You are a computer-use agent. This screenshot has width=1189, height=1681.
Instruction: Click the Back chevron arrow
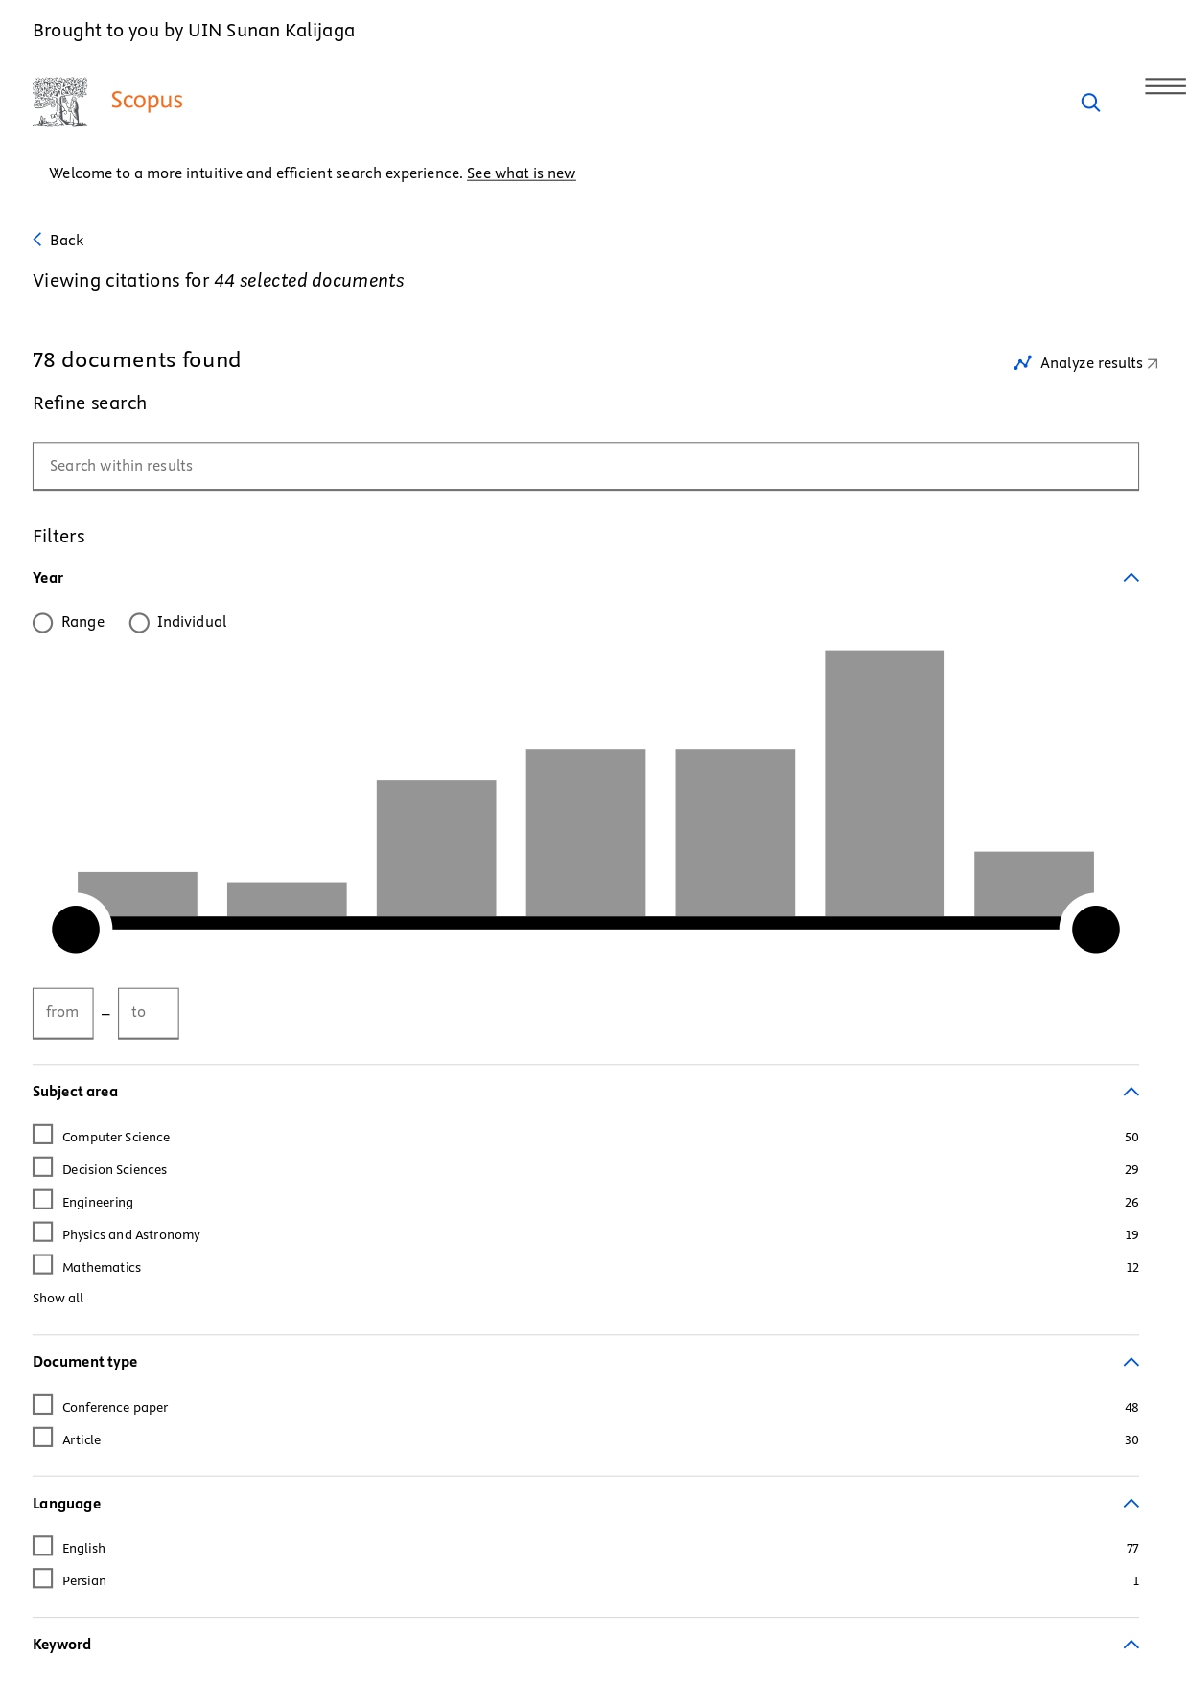tap(37, 240)
